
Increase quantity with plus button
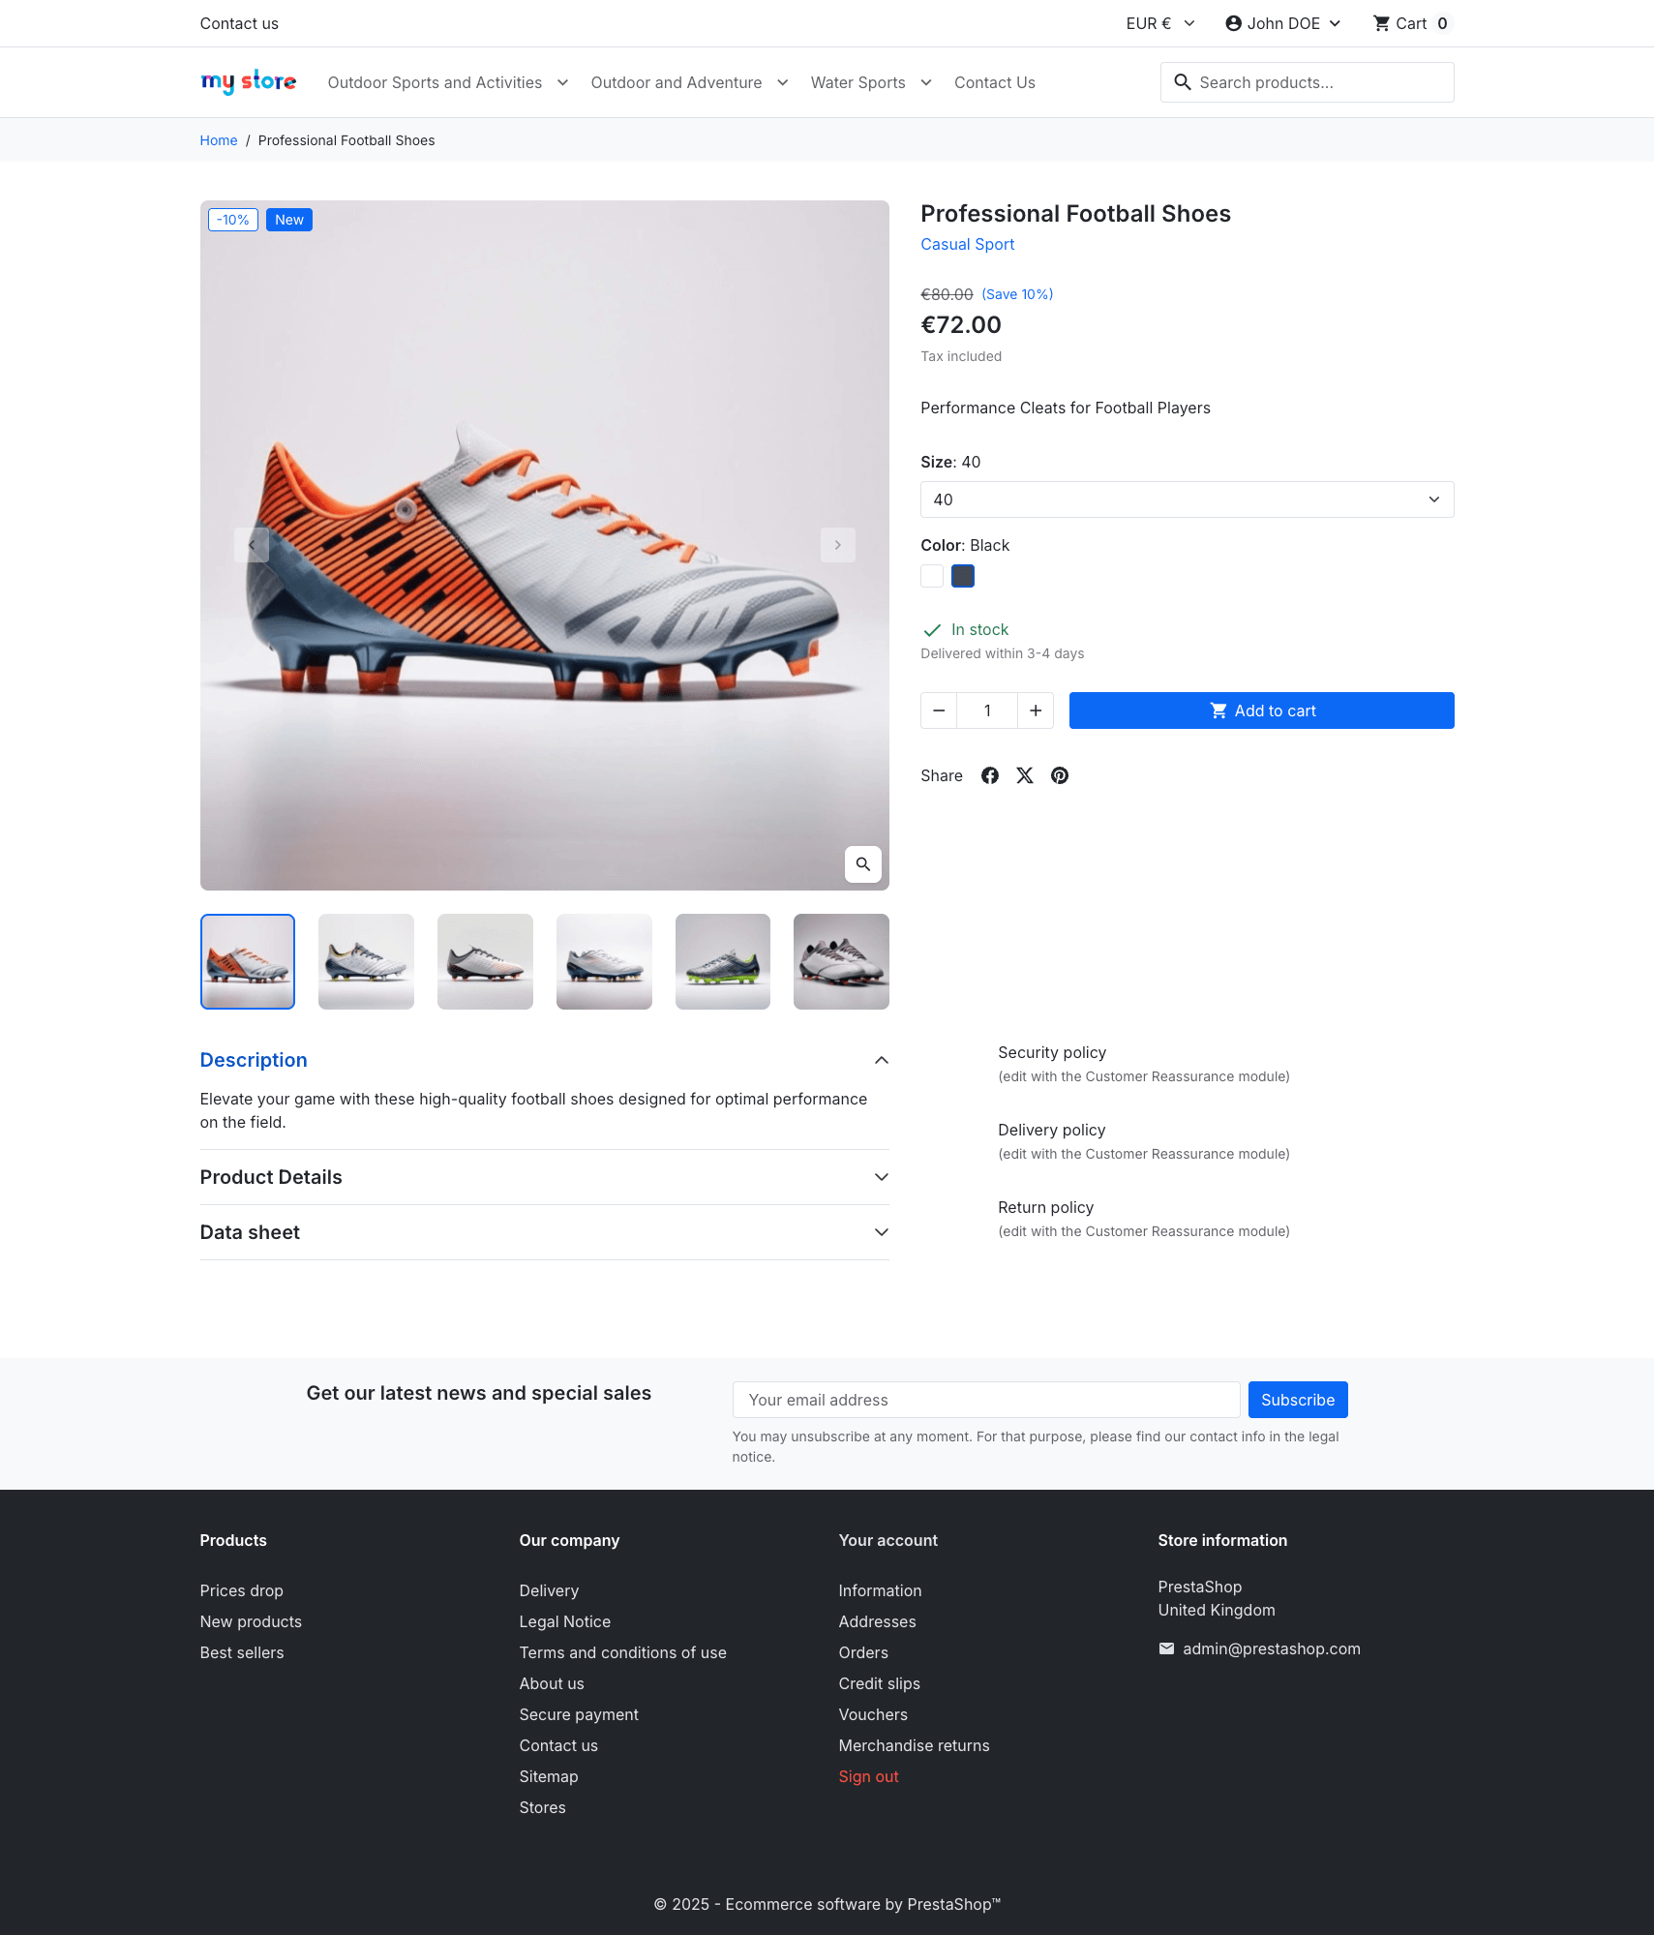click(1036, 711)
